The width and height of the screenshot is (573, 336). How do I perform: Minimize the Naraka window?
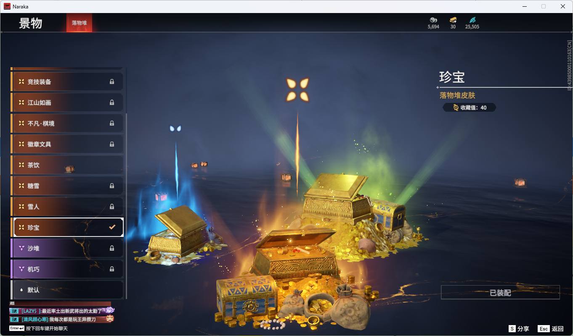[x=525, y=6]
